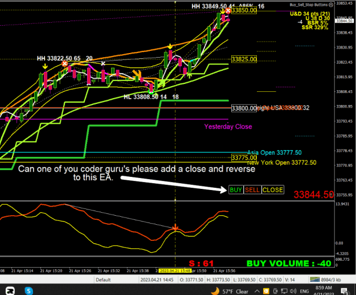Select the yellow down arrow above HH 33822.50 candle
The height and width of the screenshot is (295, 356).
(x=45, y=66)
